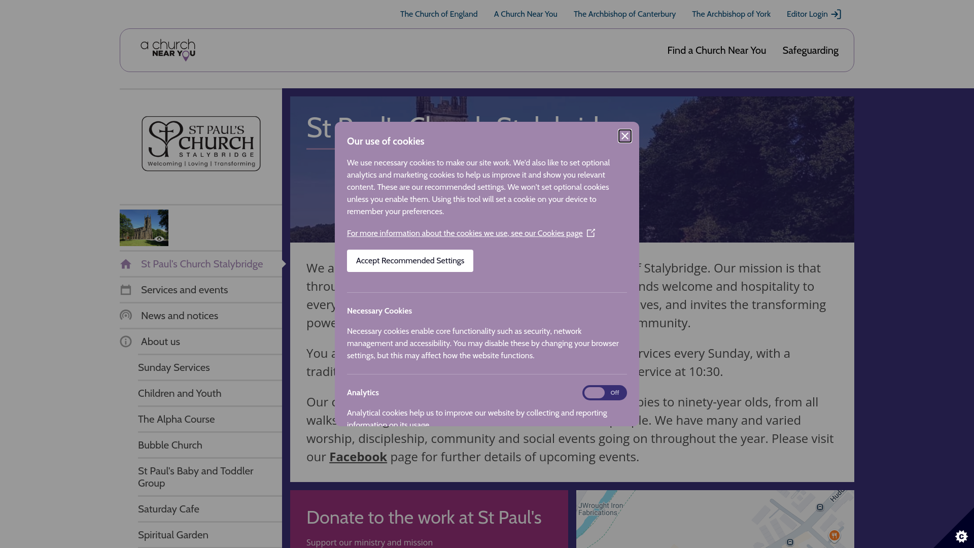Image resolution: width=974 pixels, height=548 pixels.
Task: Click St Paul's Church Stalybridge logo image
Action: [201, 144]
